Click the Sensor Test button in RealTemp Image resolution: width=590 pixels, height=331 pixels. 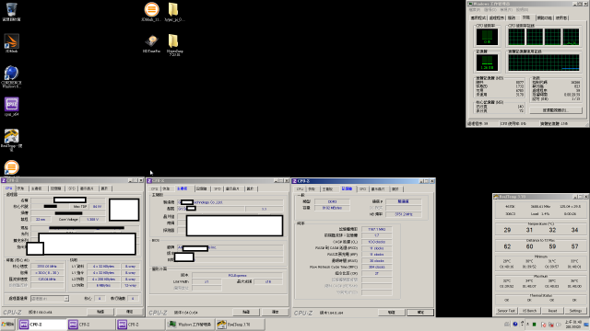click(506, 311)
